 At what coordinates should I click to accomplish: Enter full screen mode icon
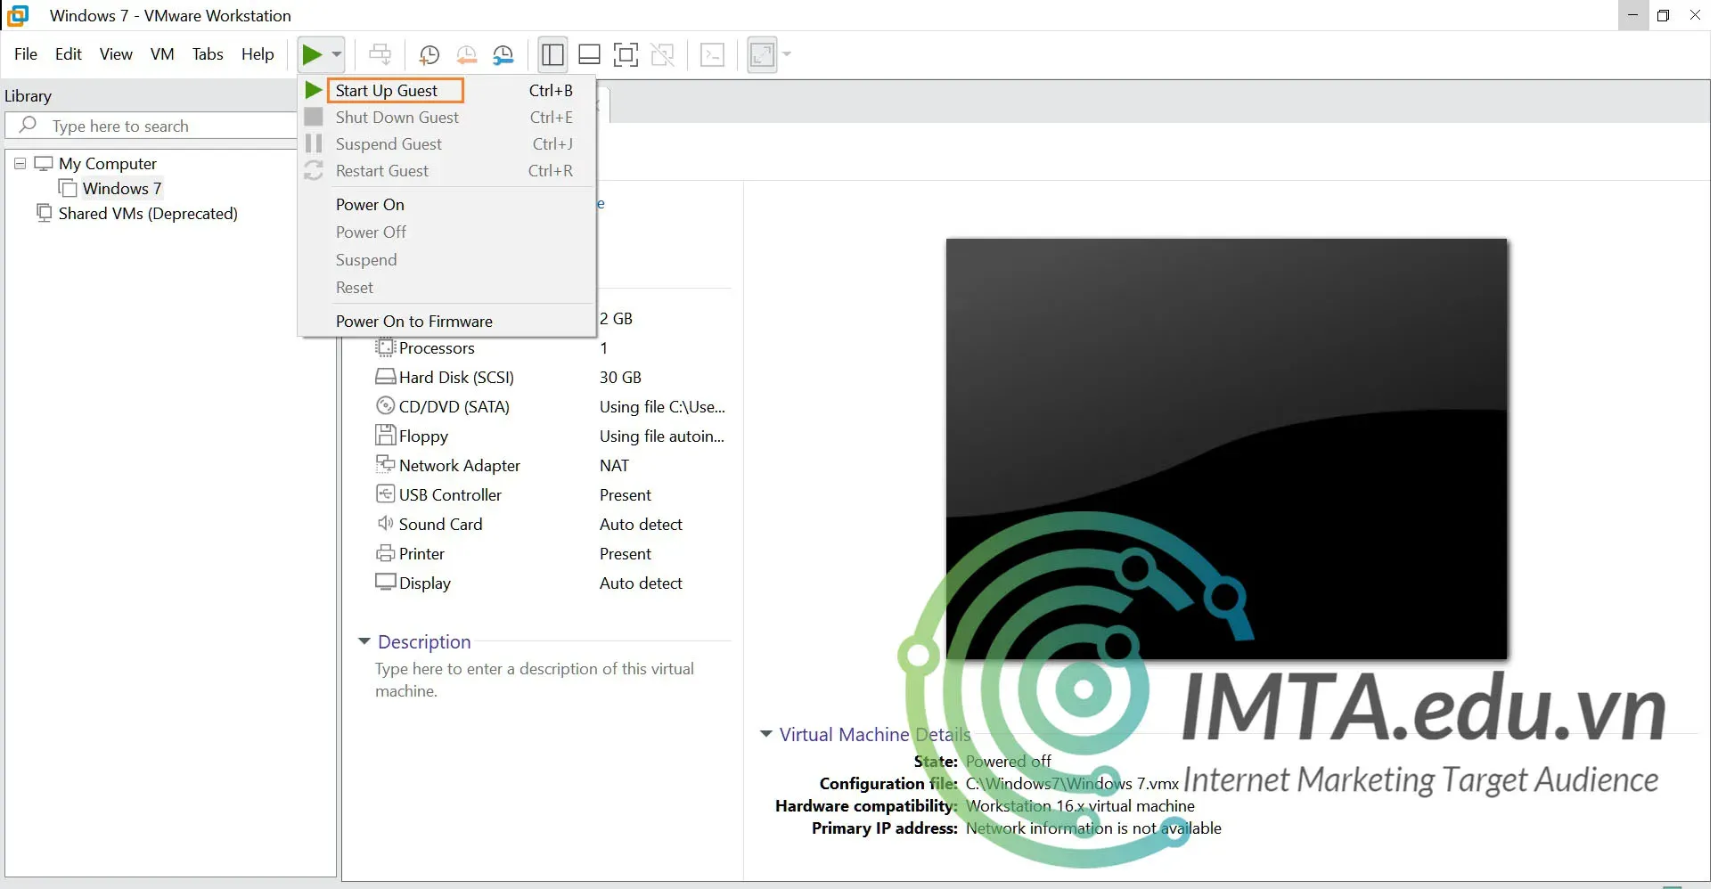tap(626, 55)
